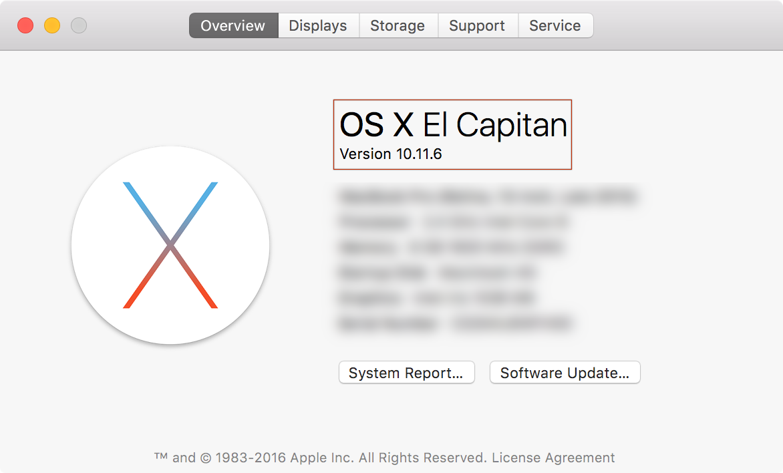This screenshot has height=473, width=783.
Task: Click the El Capitan X logo
Action: pyautogui.click(x=170, y=245)
